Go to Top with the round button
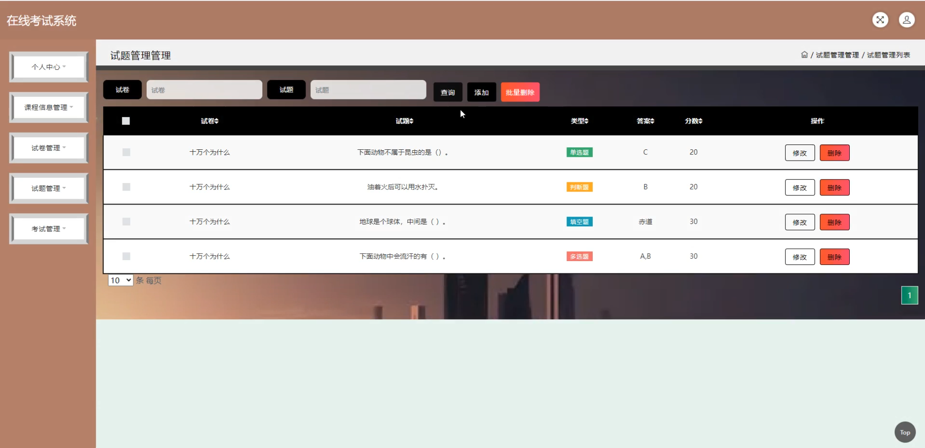 click(x=905, y=432)
